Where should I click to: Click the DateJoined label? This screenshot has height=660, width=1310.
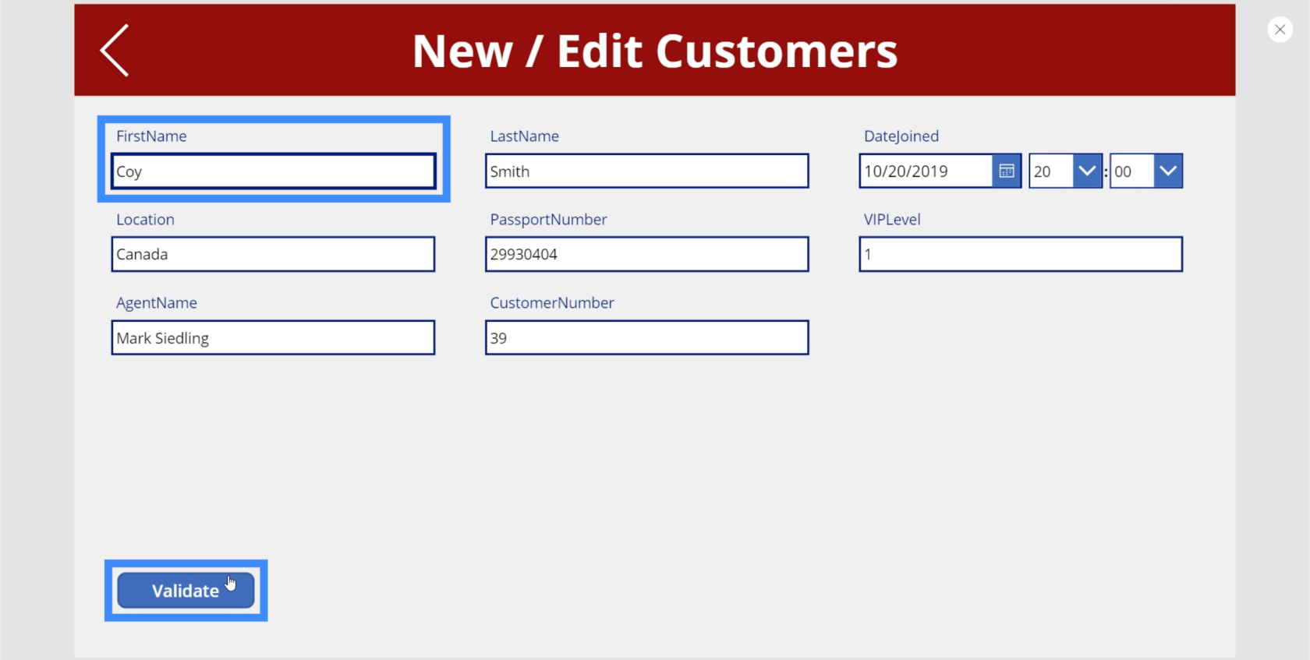click(x=901, y=136)
